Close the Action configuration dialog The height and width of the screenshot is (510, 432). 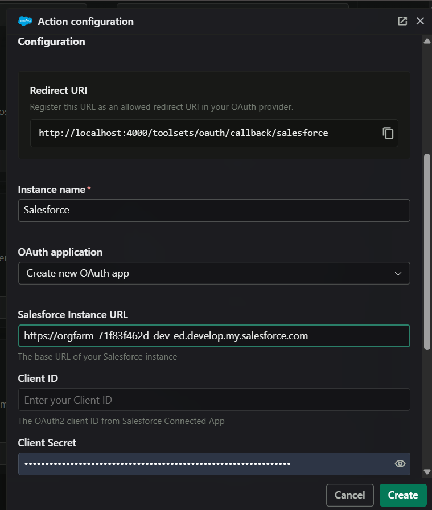tap(420, 21)
